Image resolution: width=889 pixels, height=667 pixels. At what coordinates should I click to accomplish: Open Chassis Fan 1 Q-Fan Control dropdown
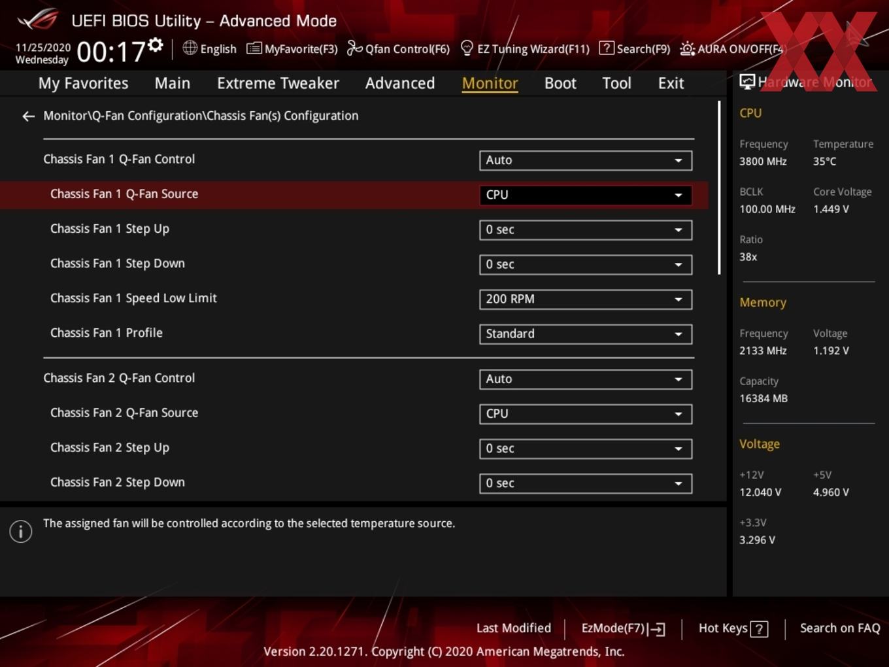[x=586, y=160]
